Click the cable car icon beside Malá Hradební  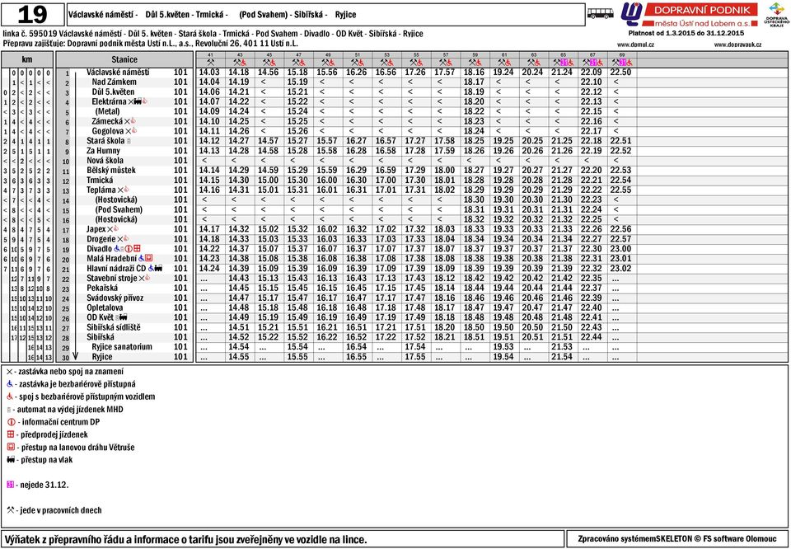(x=149, y=259)
